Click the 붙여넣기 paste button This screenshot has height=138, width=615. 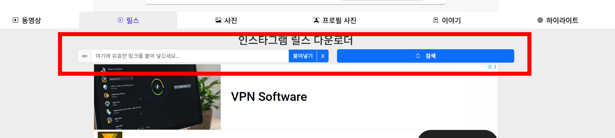[x=303, y=56]
